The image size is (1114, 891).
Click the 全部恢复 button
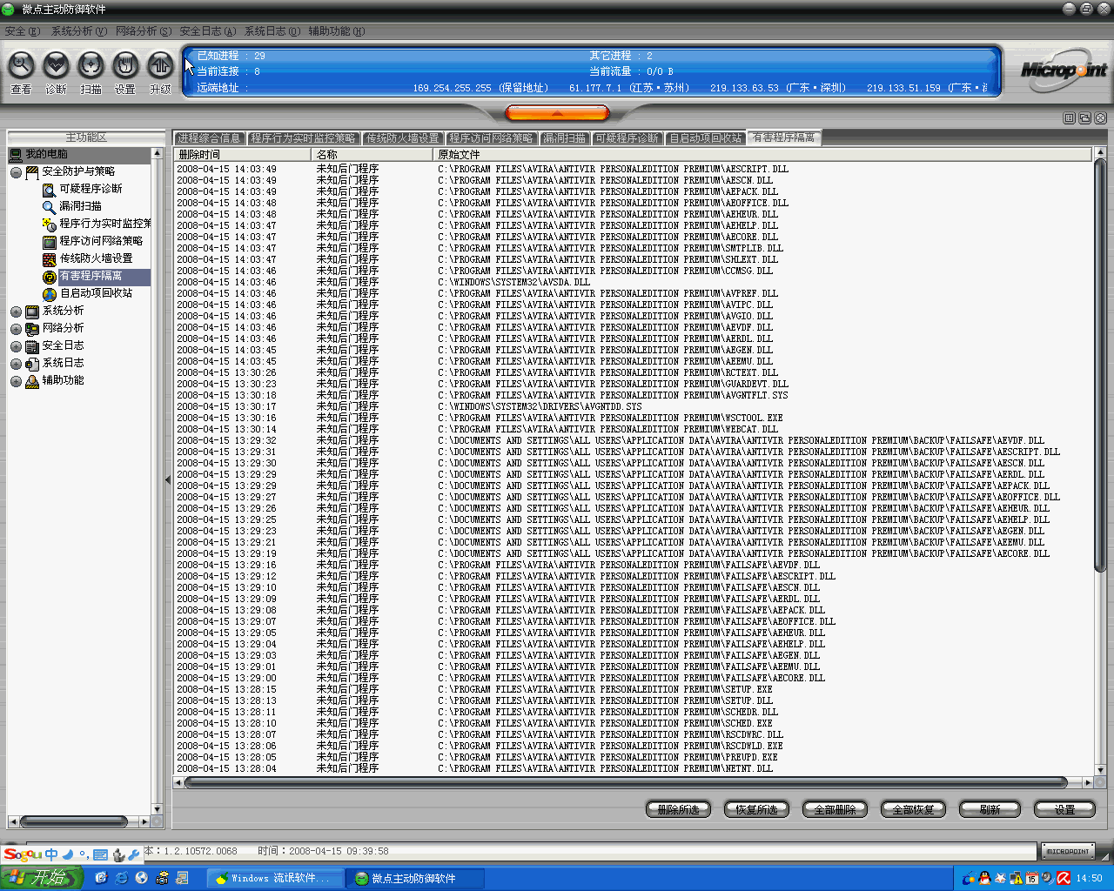(x=913, y=809)
